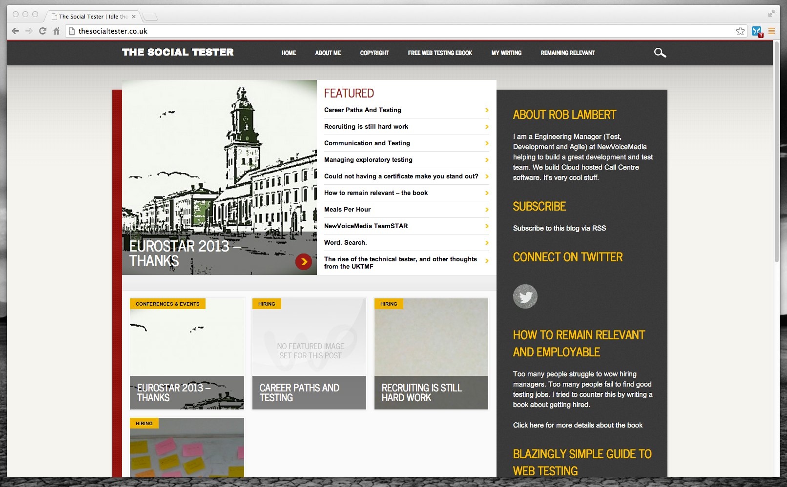787x487 pixels.
Task: Click the chevron beside Managing exploratory testing
Action: click(x=487, y=160)
